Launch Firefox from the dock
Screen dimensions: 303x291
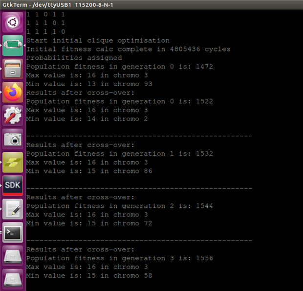tap(13, 92)
